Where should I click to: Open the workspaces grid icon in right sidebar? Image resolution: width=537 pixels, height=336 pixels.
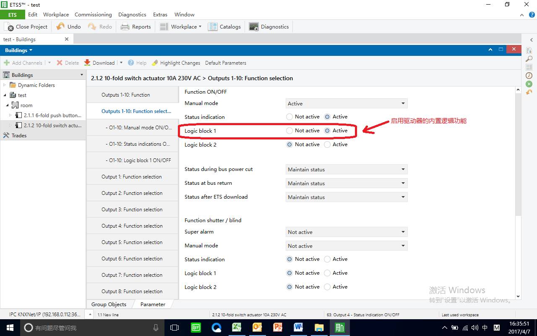click(x=529, y=67)
